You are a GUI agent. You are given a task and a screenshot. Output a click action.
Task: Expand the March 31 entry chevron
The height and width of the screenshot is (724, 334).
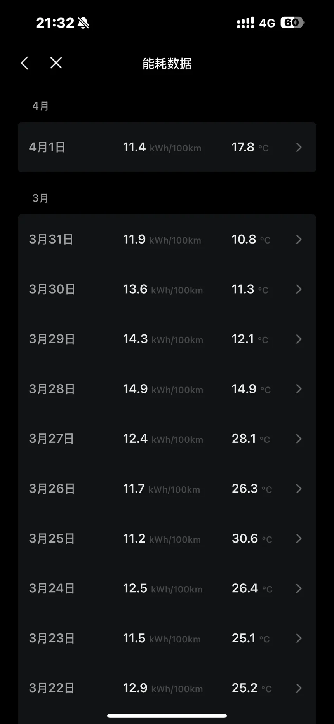298,239
